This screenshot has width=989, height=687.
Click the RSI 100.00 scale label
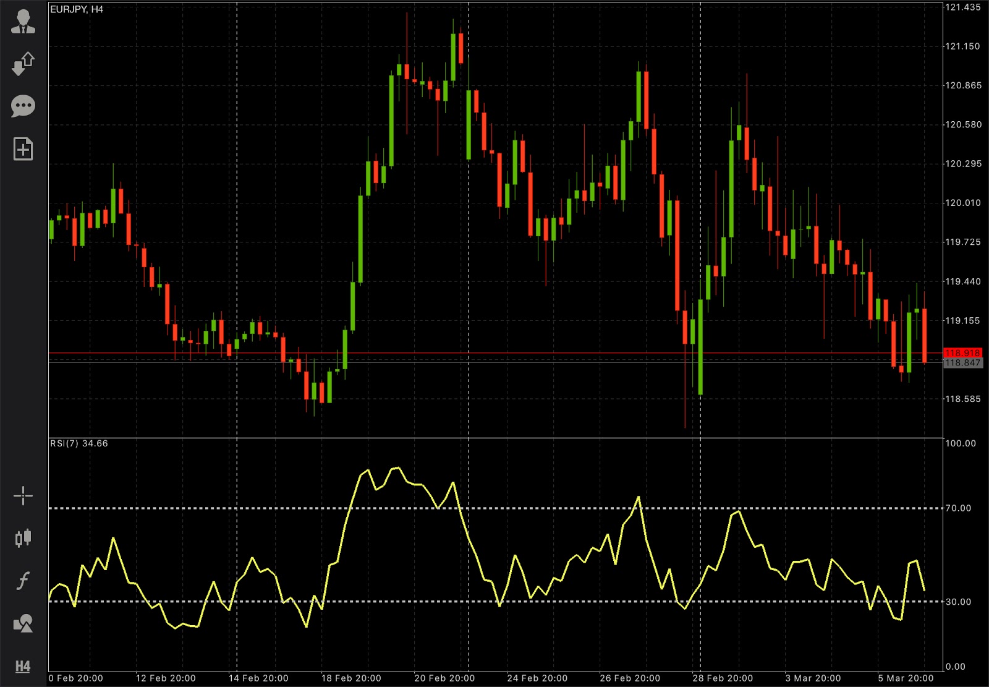[961, 443]
